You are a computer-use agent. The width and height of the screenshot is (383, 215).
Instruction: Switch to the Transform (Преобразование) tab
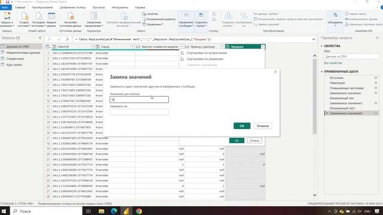(x=42, y=8)
